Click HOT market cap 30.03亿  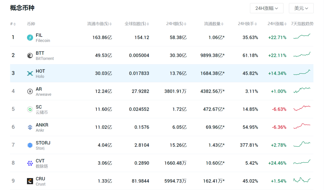[x=103, y=73]
